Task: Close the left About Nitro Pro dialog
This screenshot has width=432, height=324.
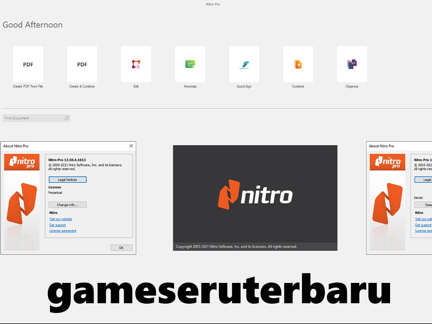Action: click(x=131, y=146)
